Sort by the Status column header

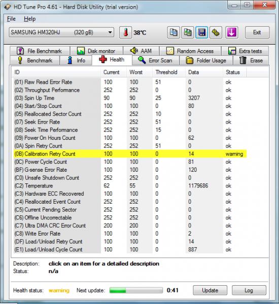[x=235, y=72]
